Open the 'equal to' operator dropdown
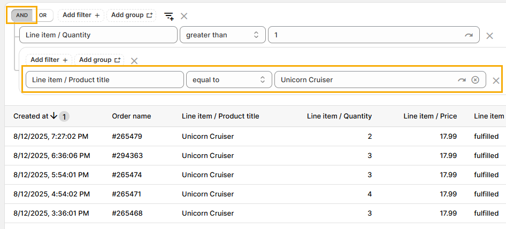The height and width of the screenshot is (229, 506). click(x=228, y=80)
